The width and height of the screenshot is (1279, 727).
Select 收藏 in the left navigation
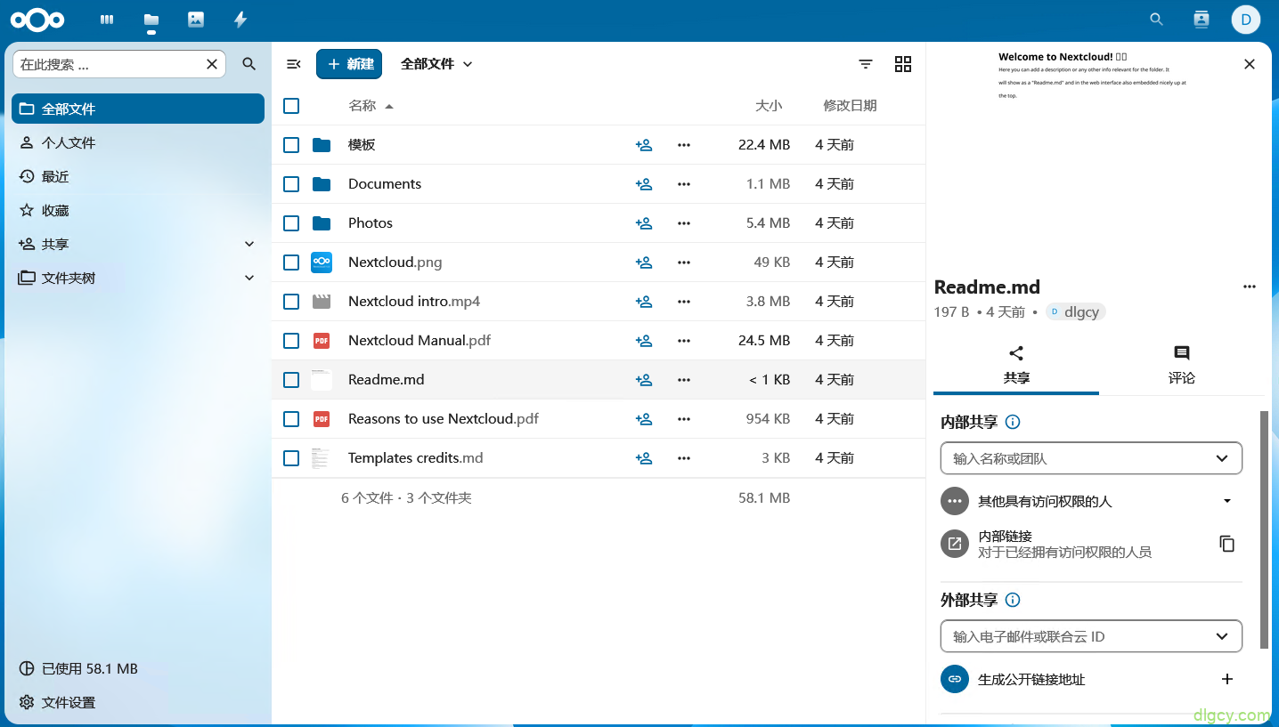138,210
